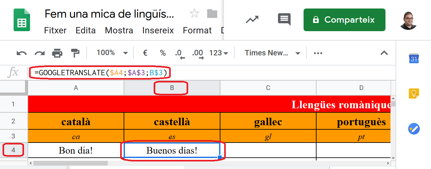Click the green Comparteix button
The image size is (431, 169).
tap(344, 20)
